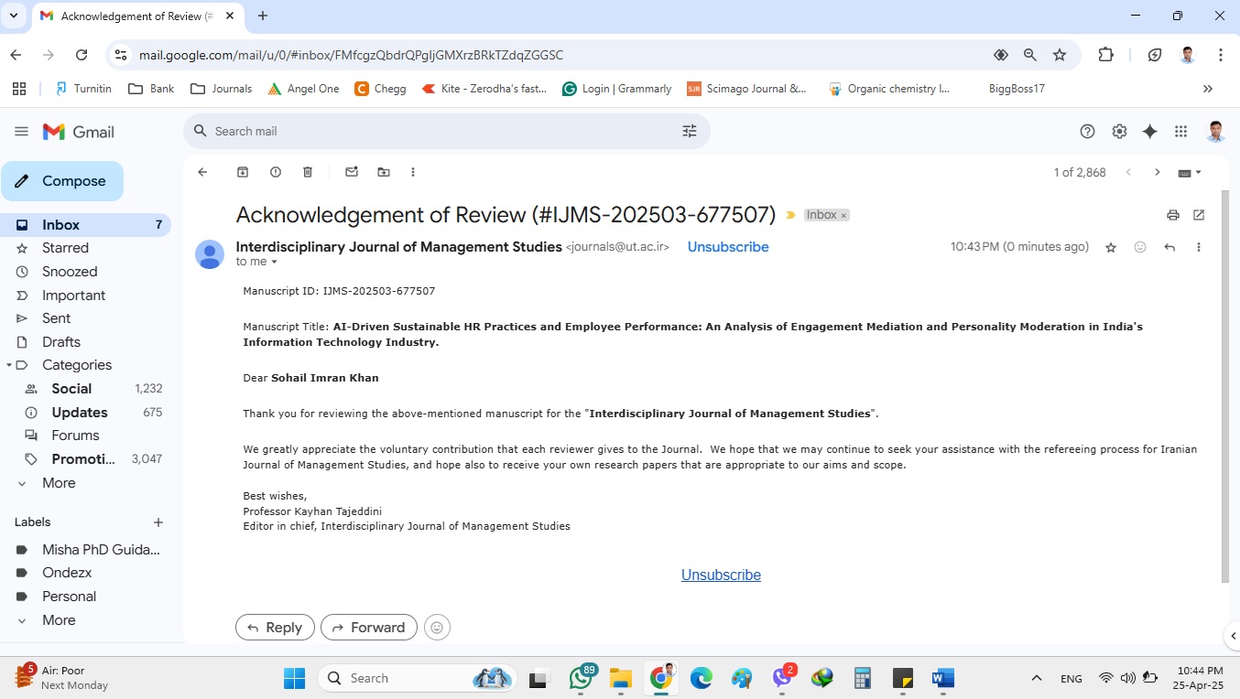1240x699 pixels.
Task: Add an emoji reaction in the message header
Action: coord(1140,247)
